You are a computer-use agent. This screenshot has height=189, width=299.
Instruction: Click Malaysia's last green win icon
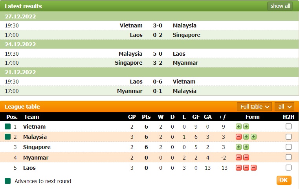[x=253, y=137]
